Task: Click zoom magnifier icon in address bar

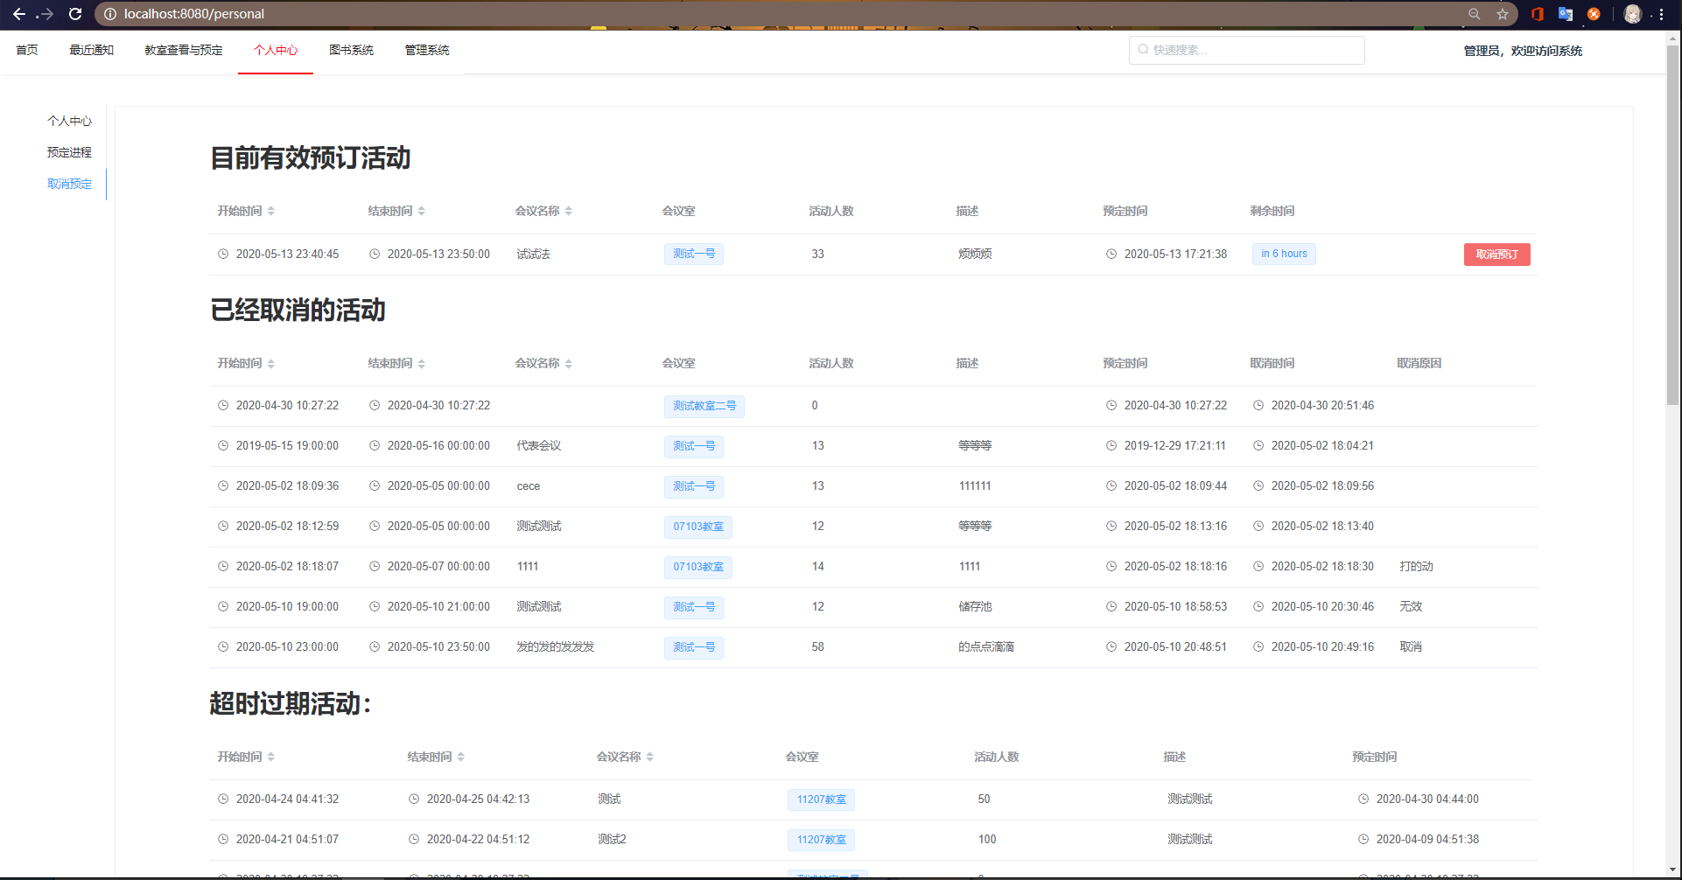Action: pyautogui.click(x=1475, y=14)
